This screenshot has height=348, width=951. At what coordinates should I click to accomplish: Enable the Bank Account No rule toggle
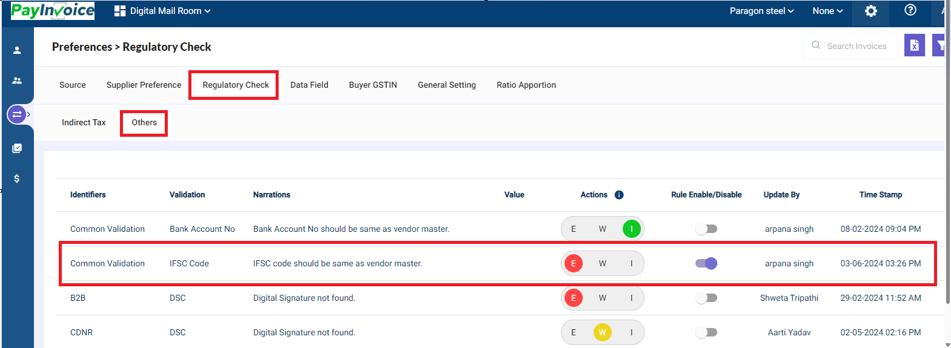(x=706, y=229)
